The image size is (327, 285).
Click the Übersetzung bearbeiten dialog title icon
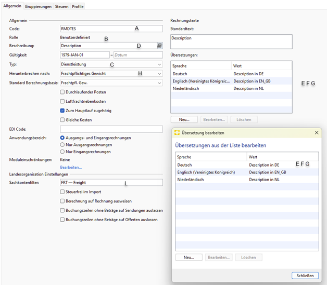click(177, 133)
